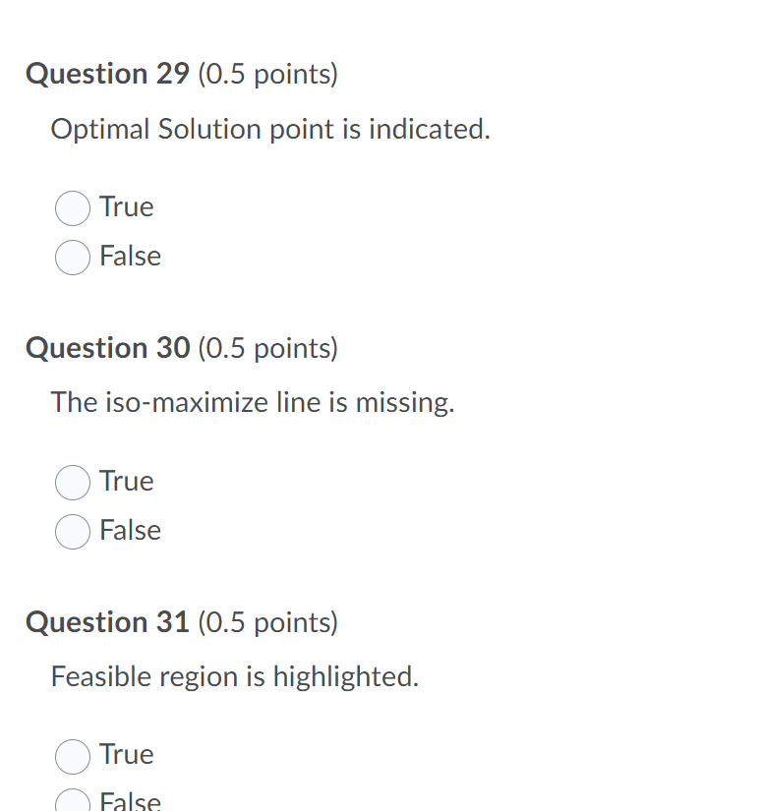Click the partially visible False label at bottom
Screen dimensions: 760x811
(x=130, y=801)
